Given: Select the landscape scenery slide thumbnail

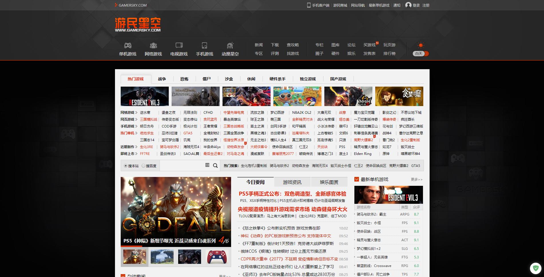Looking at the screenshot, I should pos(162,256).
